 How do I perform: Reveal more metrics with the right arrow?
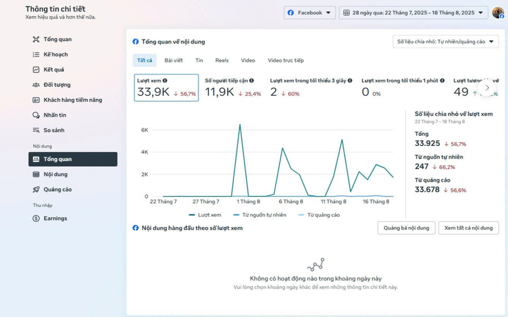click(x=487, y=88)
